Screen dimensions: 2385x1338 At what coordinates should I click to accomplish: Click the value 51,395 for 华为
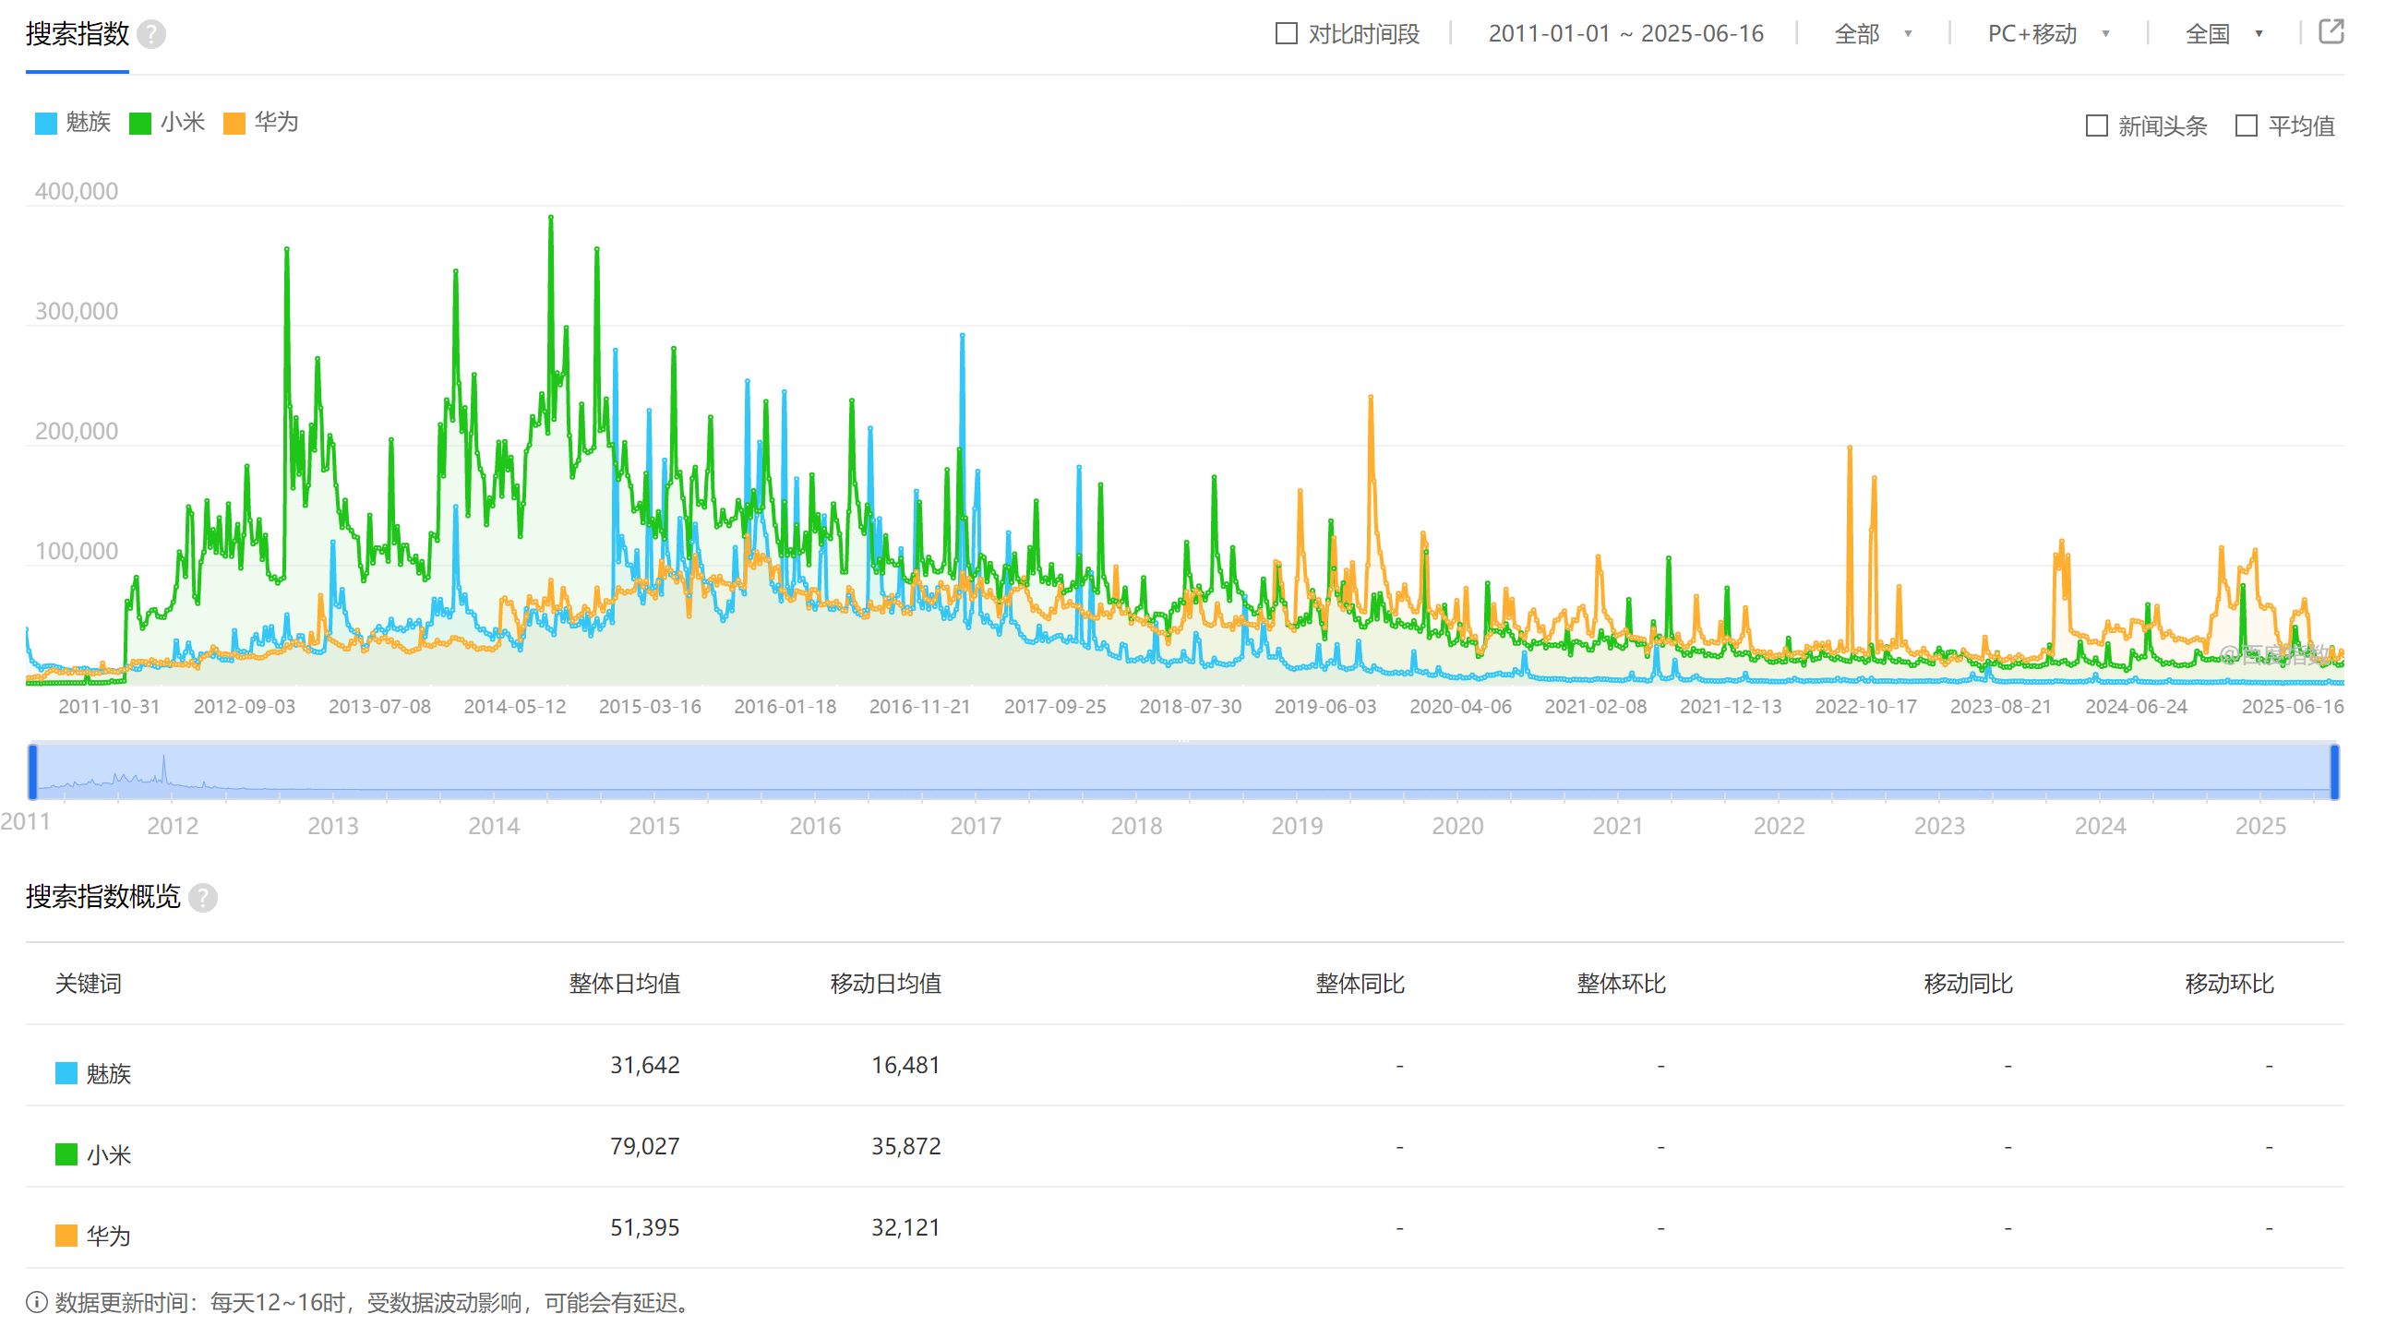[644, 1228]
